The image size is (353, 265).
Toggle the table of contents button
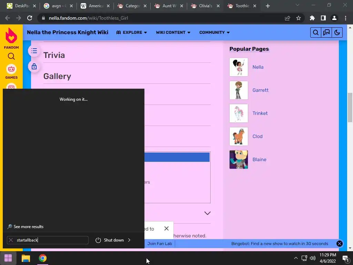34,51
